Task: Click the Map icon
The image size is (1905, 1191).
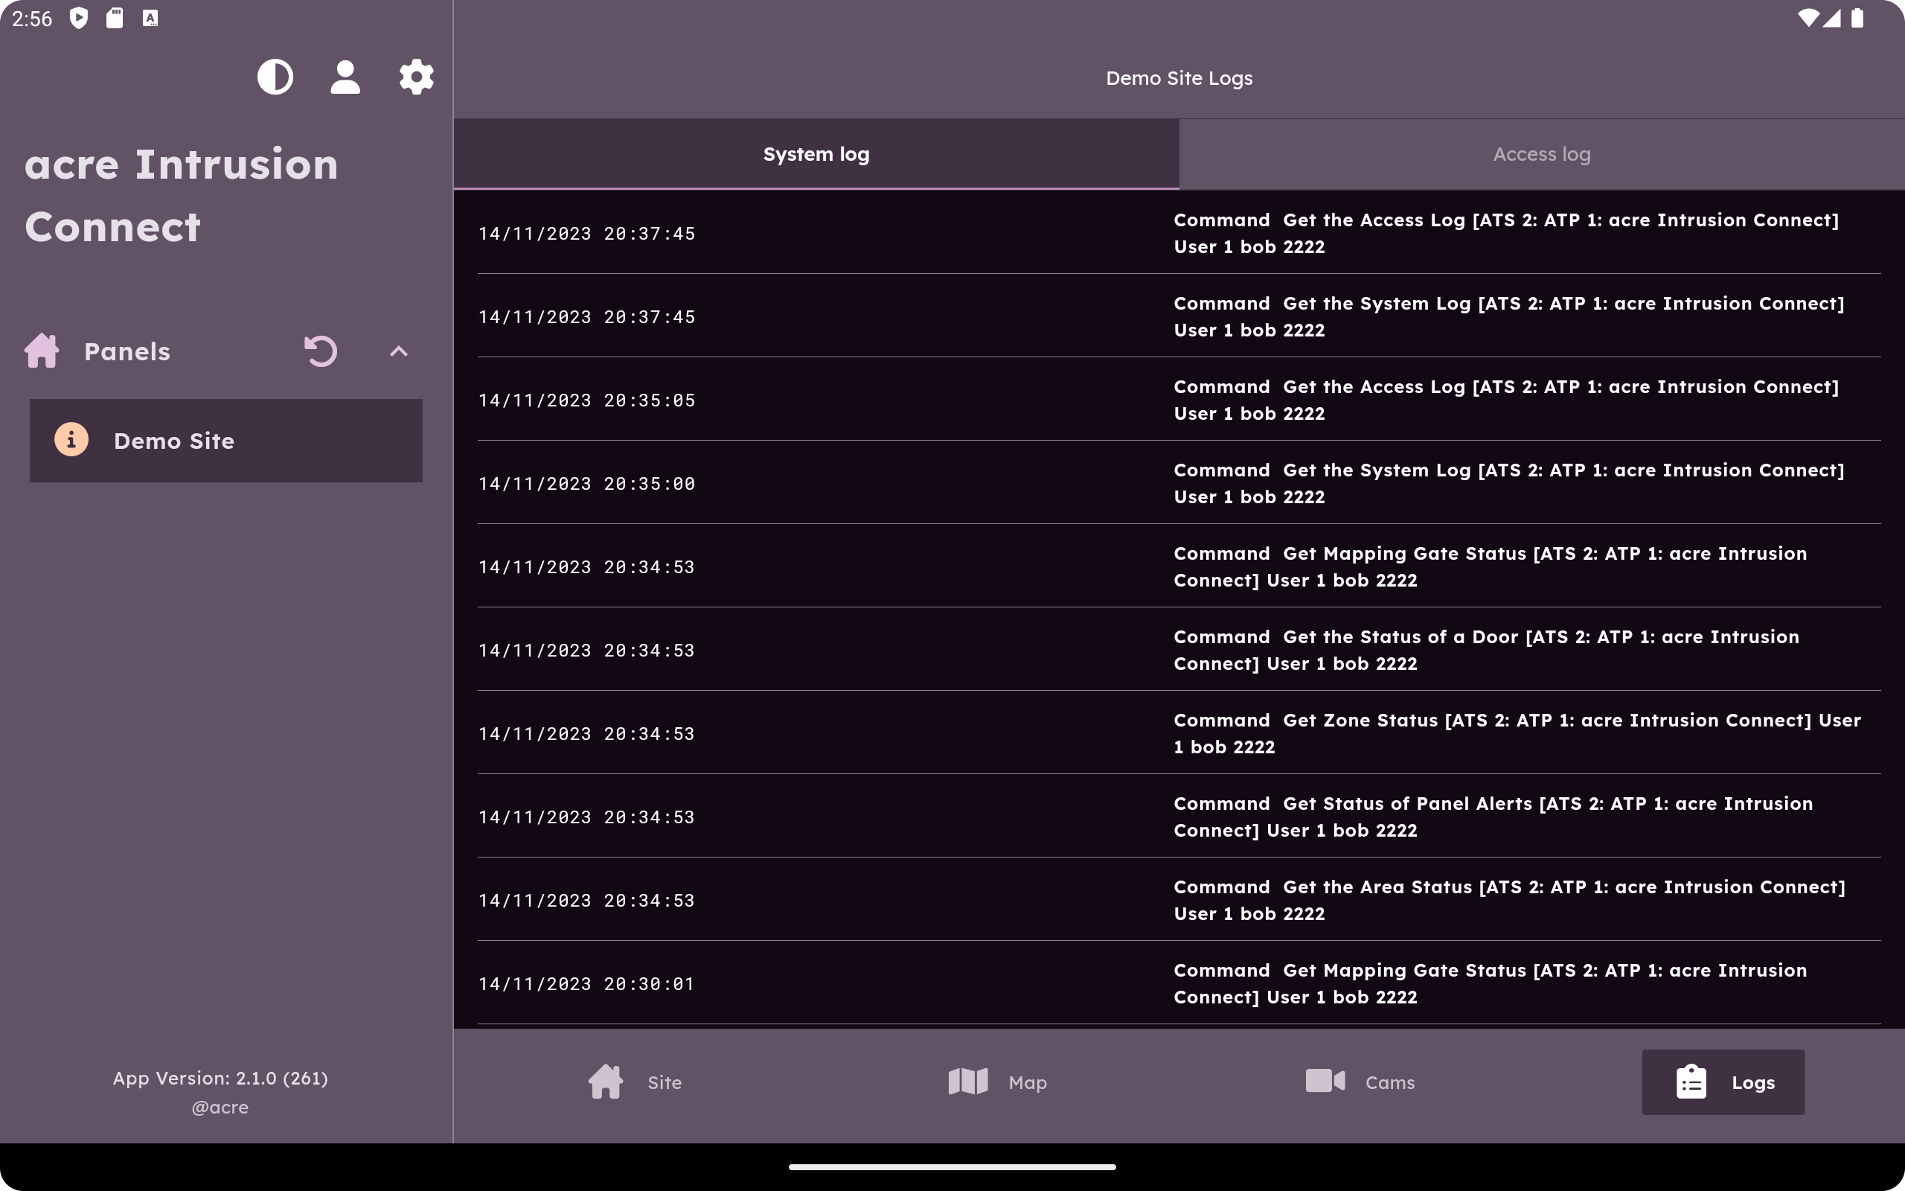Action: 968,1082
